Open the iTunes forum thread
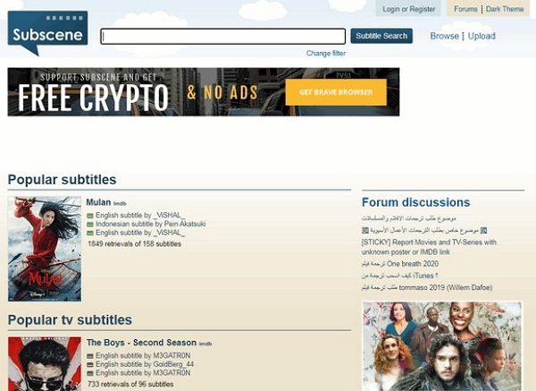 (x=399, y=276)
